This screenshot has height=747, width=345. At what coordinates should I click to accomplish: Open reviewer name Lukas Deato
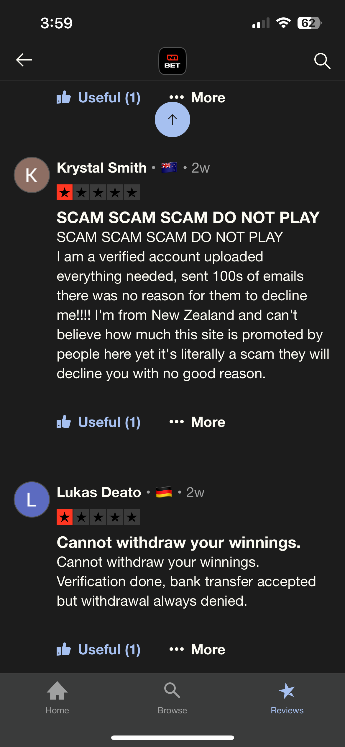99,492
